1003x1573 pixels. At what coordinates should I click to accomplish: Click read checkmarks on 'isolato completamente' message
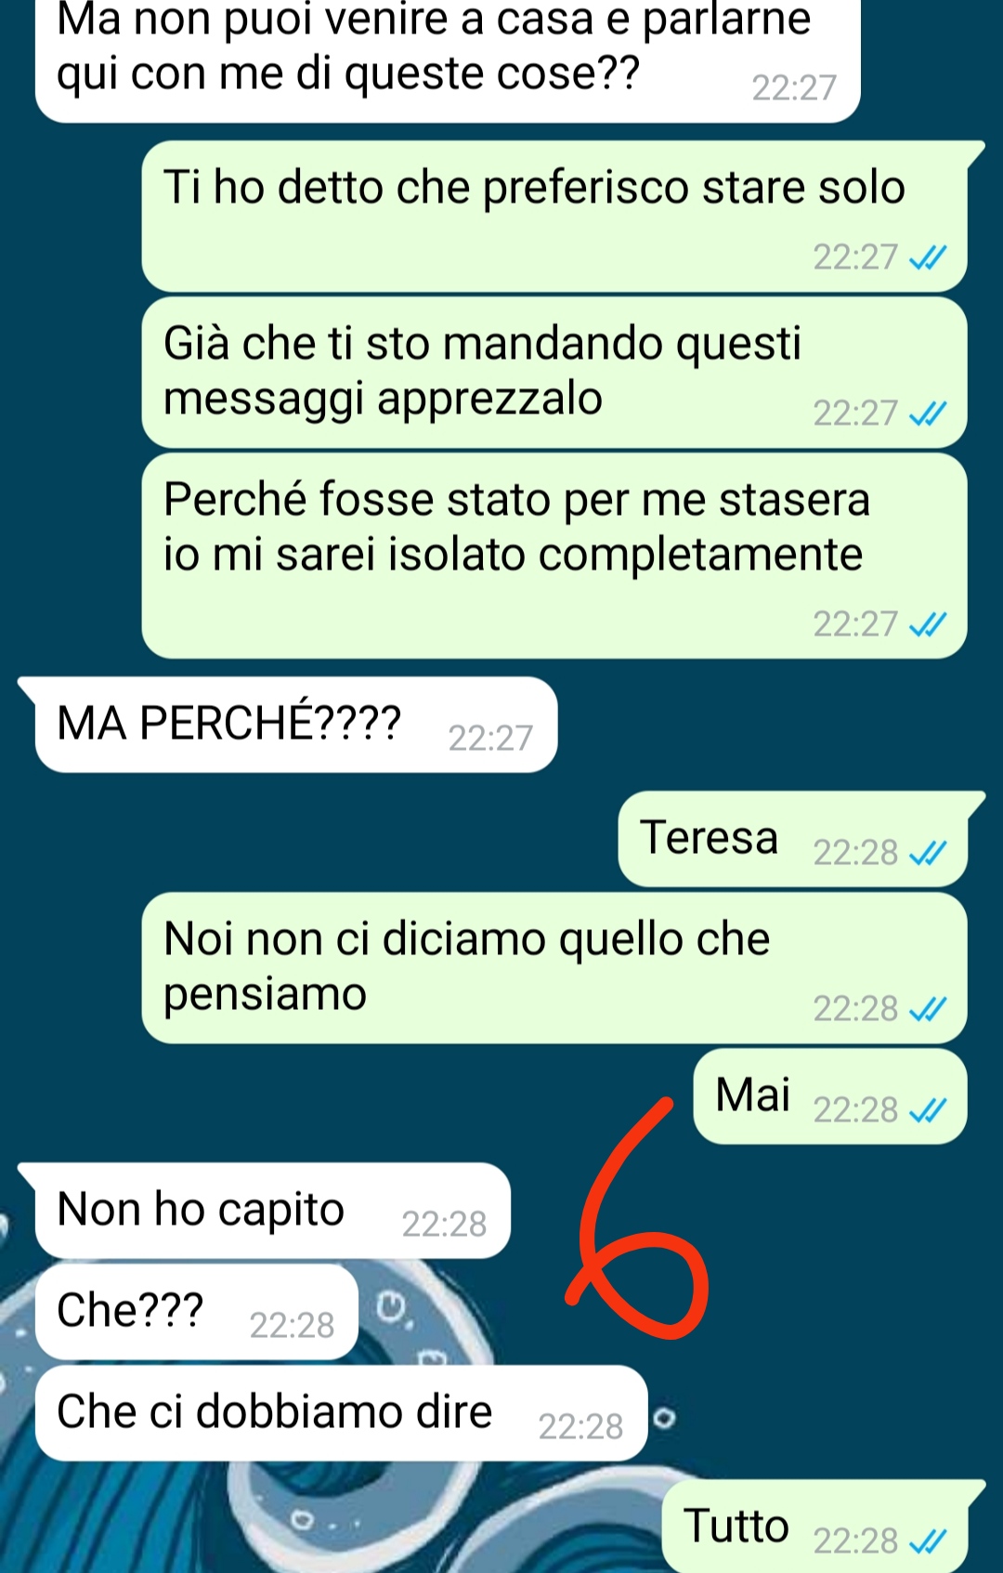(927, 624)
